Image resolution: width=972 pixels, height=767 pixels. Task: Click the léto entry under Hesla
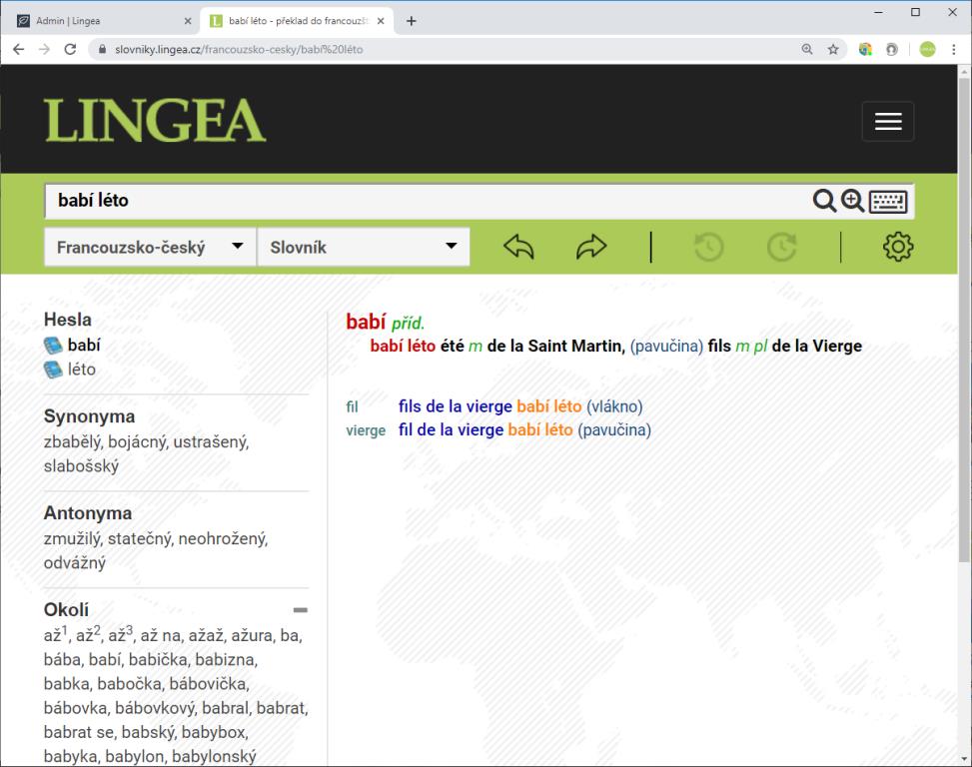[x=82, y=370]
